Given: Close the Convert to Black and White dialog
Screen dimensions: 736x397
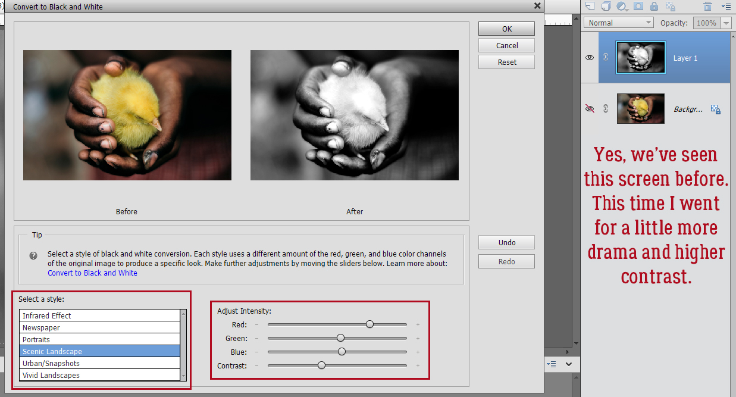Looking at the screenshot, I should coord(537,6).
